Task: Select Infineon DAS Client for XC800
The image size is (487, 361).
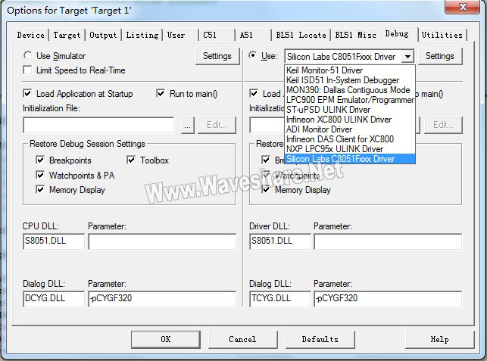Action: point(350,139)
